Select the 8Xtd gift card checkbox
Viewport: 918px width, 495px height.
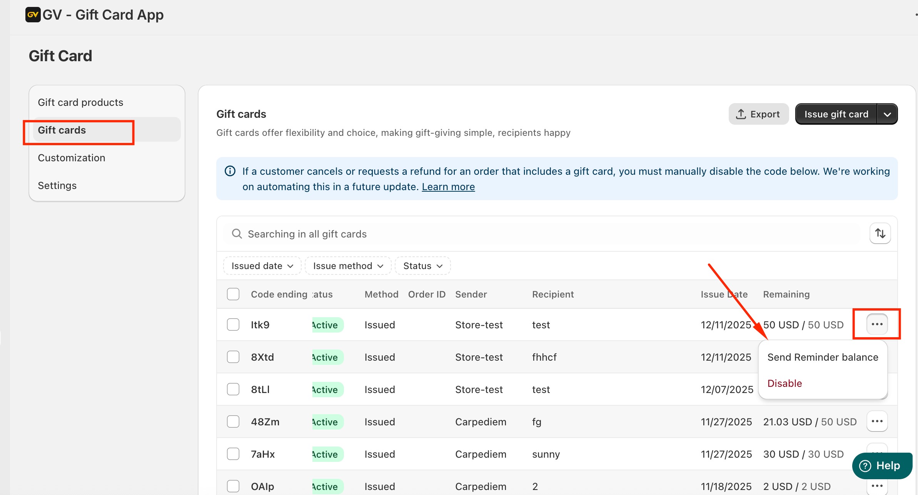point(233,357)
